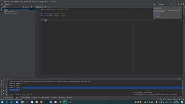Image resolution: width=185 pixels, height=104 pixels.
Task: Open the TODO tool window
Action: pyautogui.click(x=35, y=97)
